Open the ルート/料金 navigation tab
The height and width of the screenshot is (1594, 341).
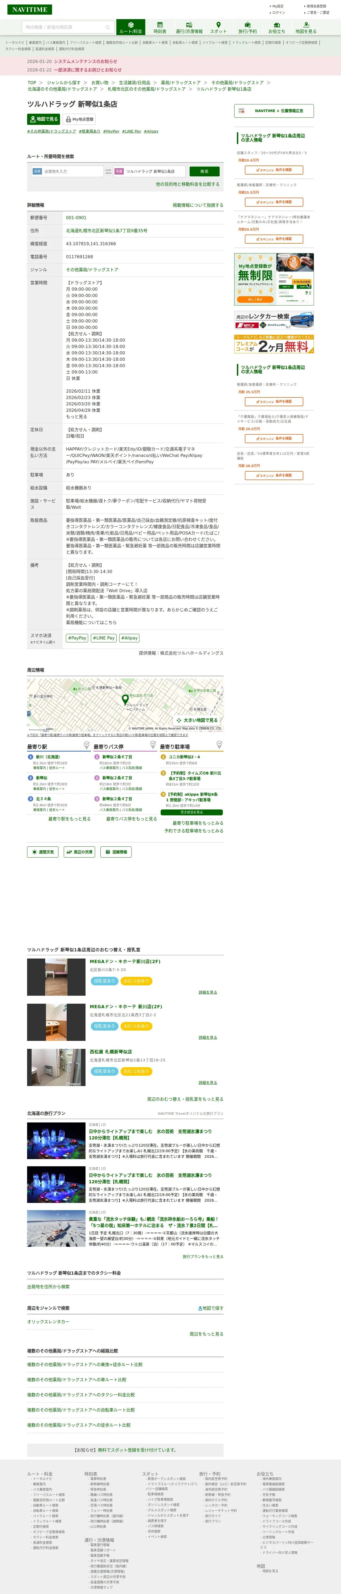pyautogui.click(x=131, y=27)
